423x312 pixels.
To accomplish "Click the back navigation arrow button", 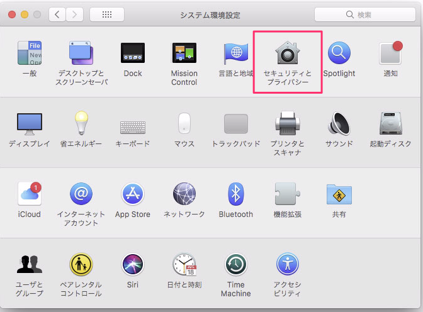I will [x=57, y=14].
